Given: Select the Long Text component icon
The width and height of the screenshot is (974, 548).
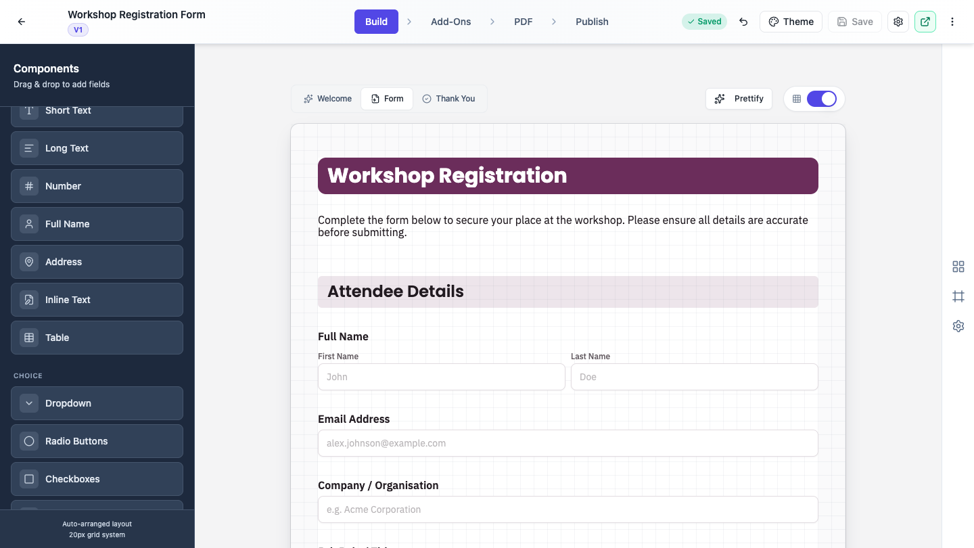Looking at the screenshot, I should [29, 148].
